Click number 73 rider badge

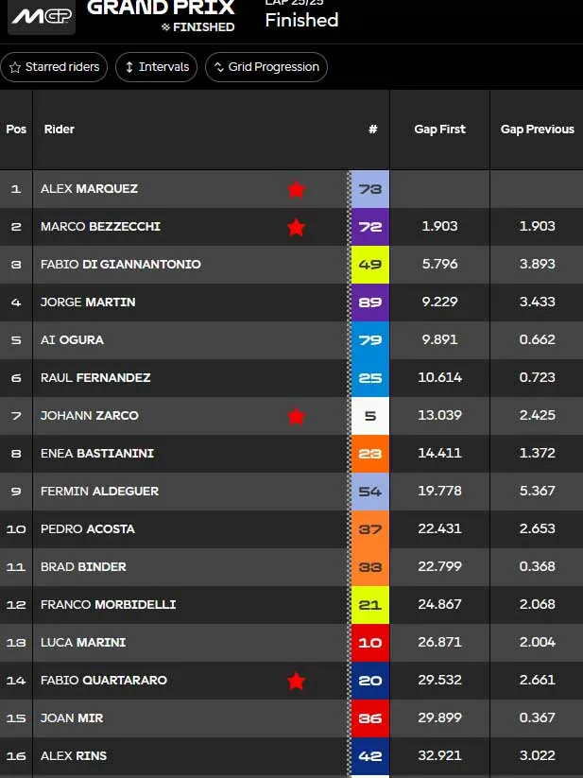tap(369, 189)
